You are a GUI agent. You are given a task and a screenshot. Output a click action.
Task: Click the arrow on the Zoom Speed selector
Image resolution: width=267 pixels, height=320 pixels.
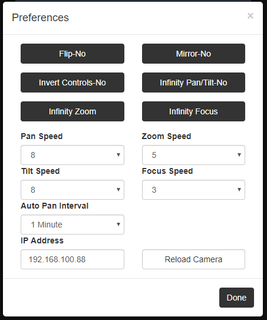tap(239, 155)
